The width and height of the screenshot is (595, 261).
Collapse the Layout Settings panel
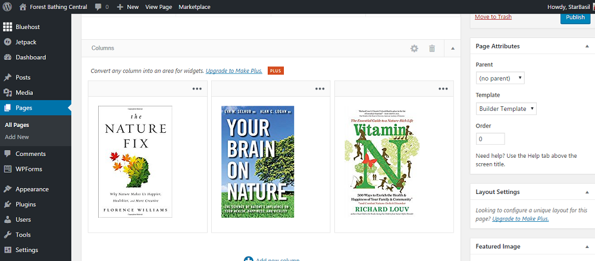click(587, 192)
